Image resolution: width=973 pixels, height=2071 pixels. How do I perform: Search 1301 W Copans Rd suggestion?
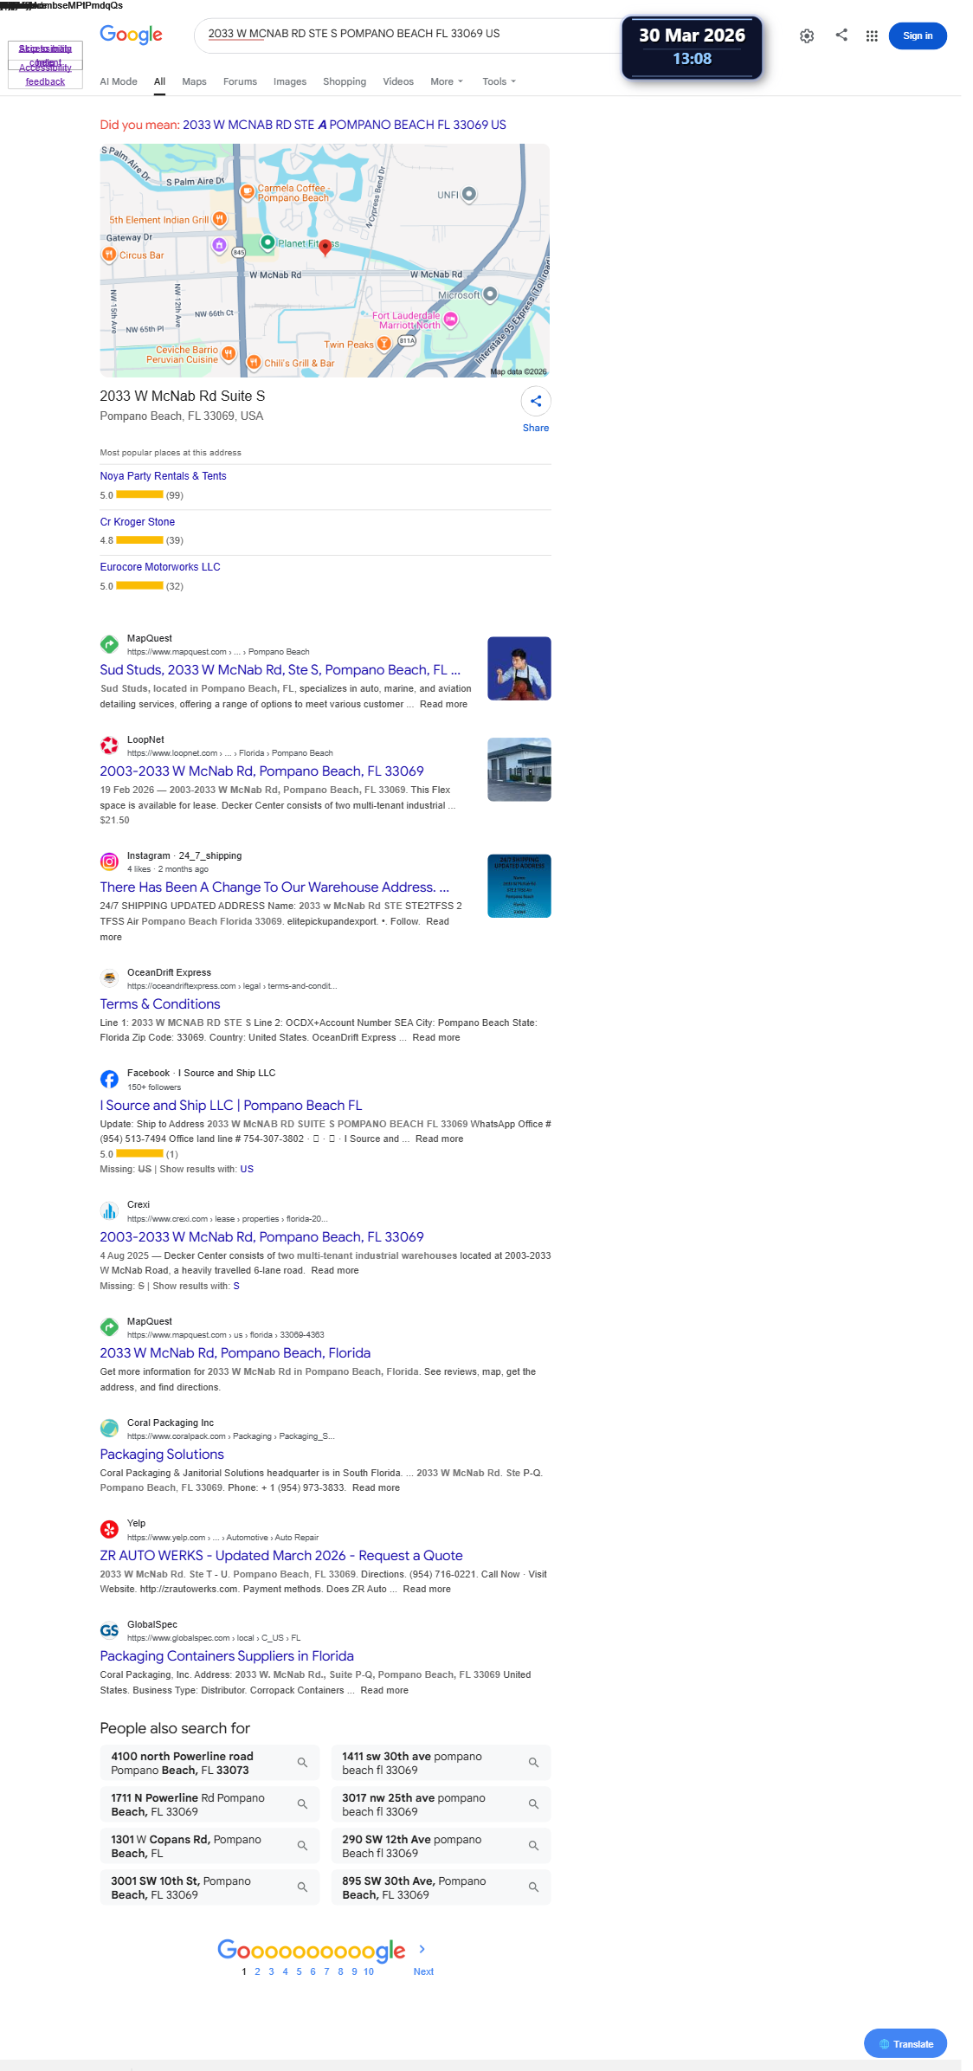point(209,1846)
